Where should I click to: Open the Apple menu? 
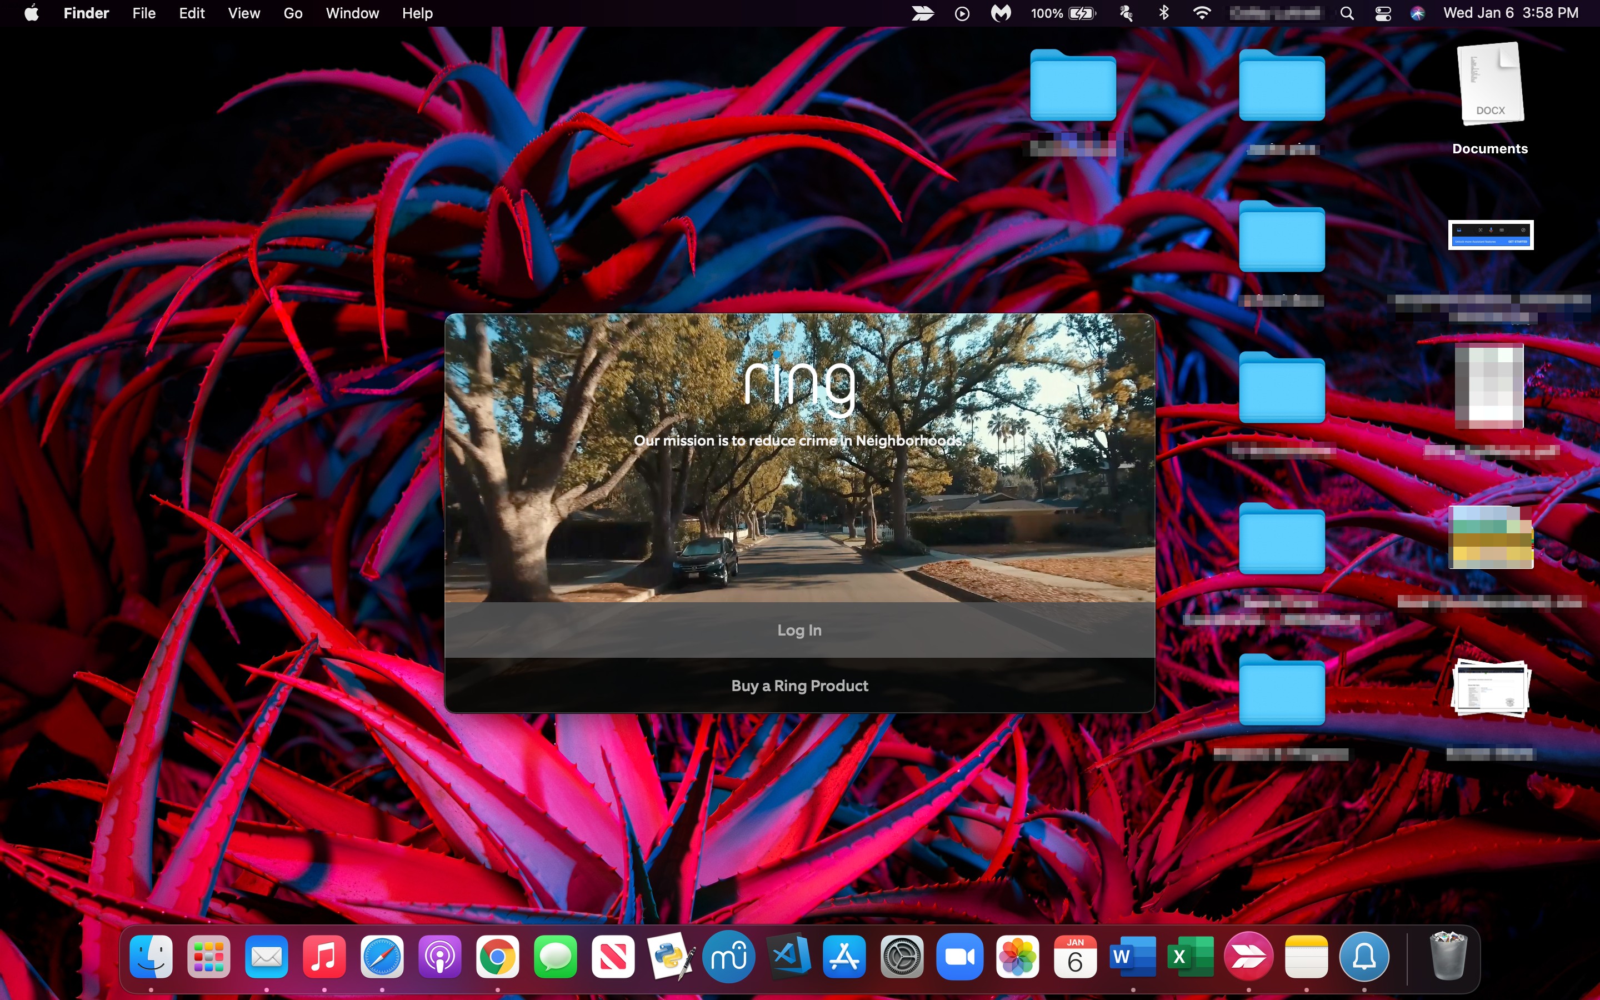(x=31, y=13)
